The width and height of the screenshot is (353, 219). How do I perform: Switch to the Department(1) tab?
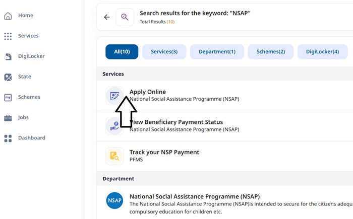tap(217, 52)
